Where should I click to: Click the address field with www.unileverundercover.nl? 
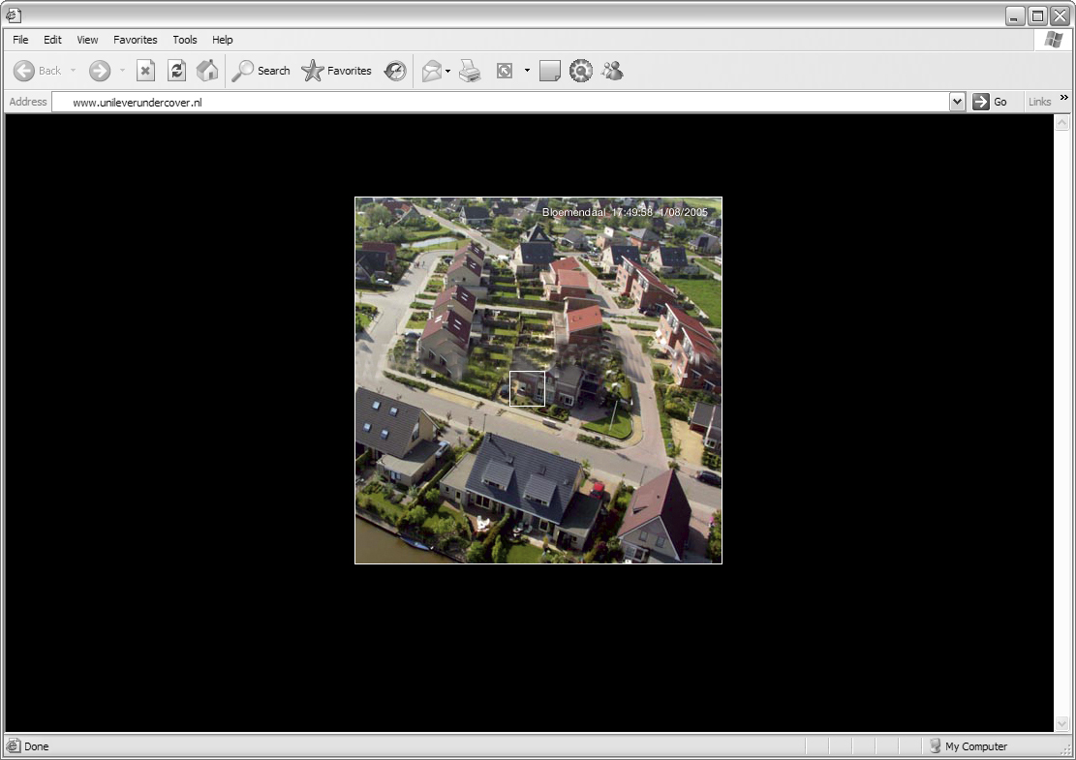[x=501, y=103]
